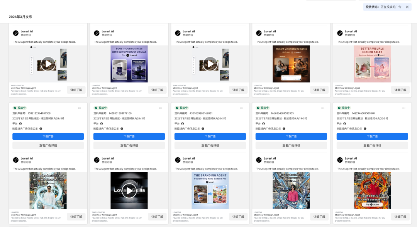Click 查看广告详情 for ad 4351039205169831

click(x=210, y=146)
